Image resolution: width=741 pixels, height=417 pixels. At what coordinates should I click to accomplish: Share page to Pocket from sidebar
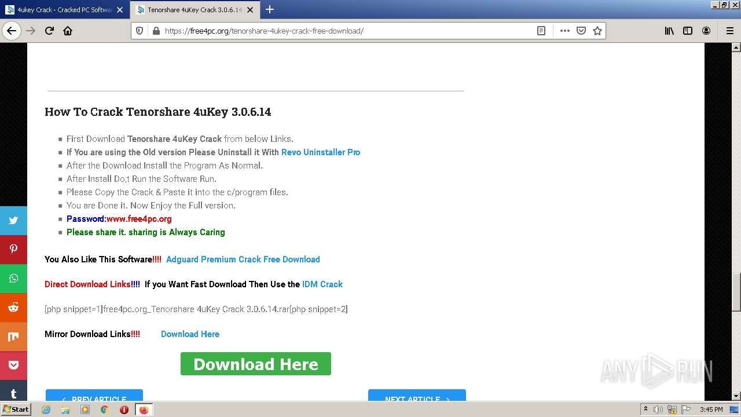13,365
